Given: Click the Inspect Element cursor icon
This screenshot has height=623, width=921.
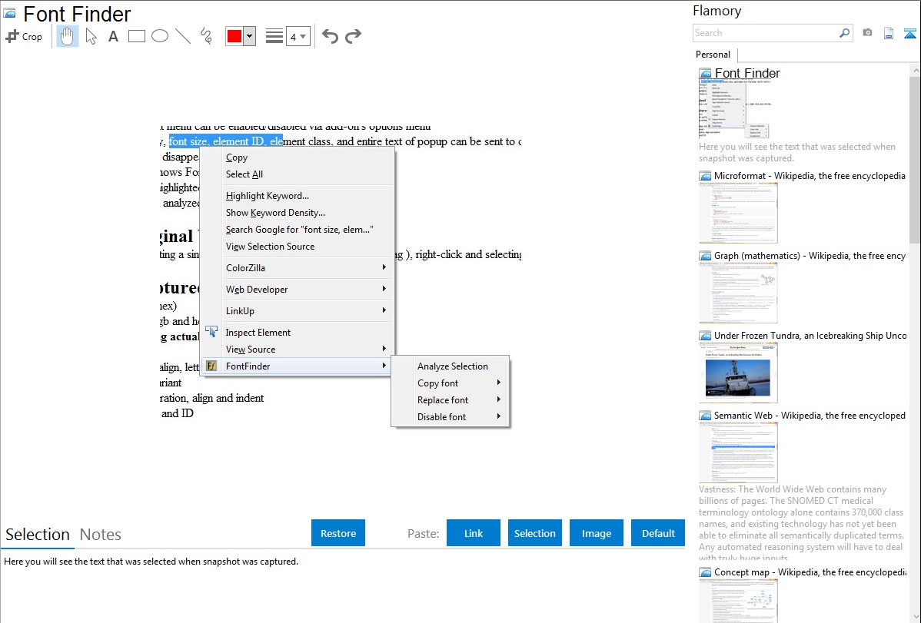Looking at the screenshot, I should click(x=211, y=332).
